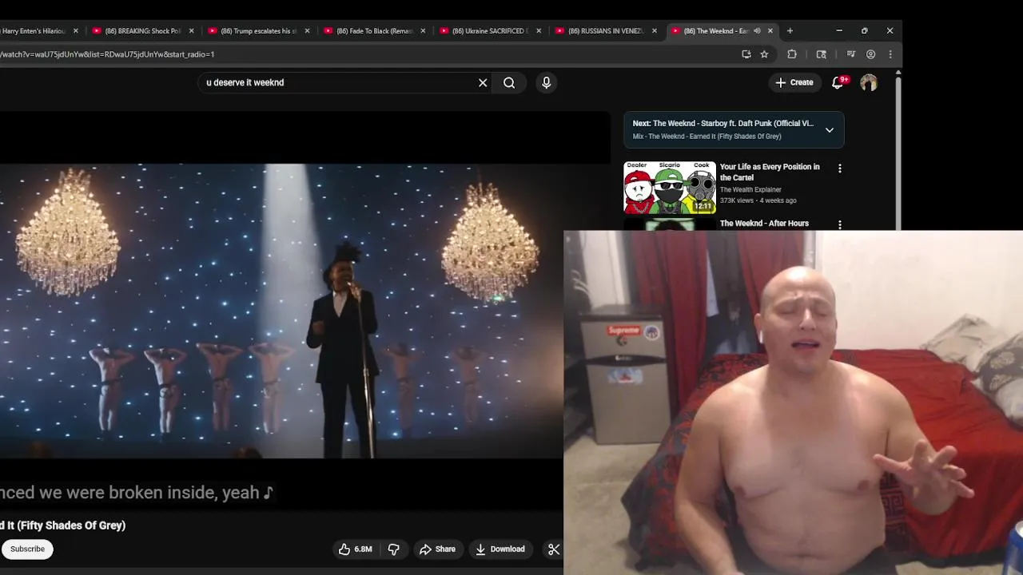This screenshot has height=575, width=1023.
Task: Open the Clip scissors tool
Action: 553,549
